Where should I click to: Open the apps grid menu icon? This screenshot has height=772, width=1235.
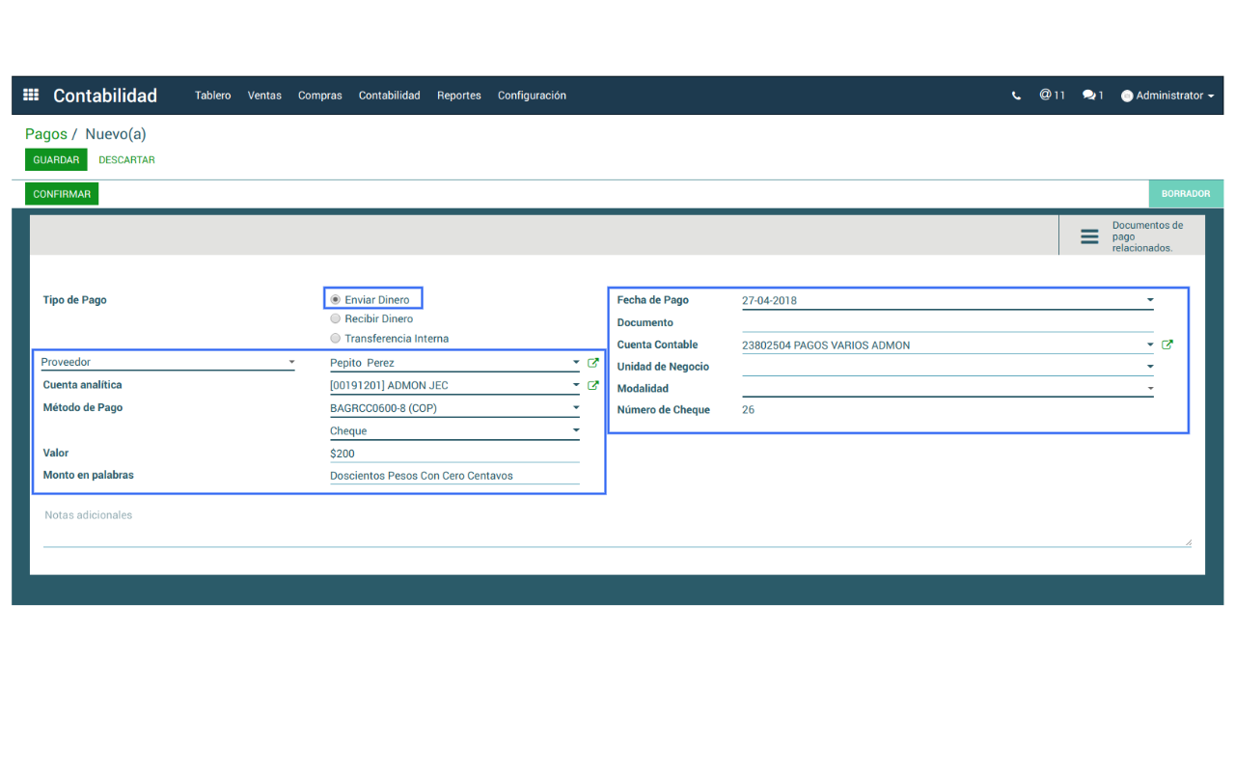pos(31,96)
